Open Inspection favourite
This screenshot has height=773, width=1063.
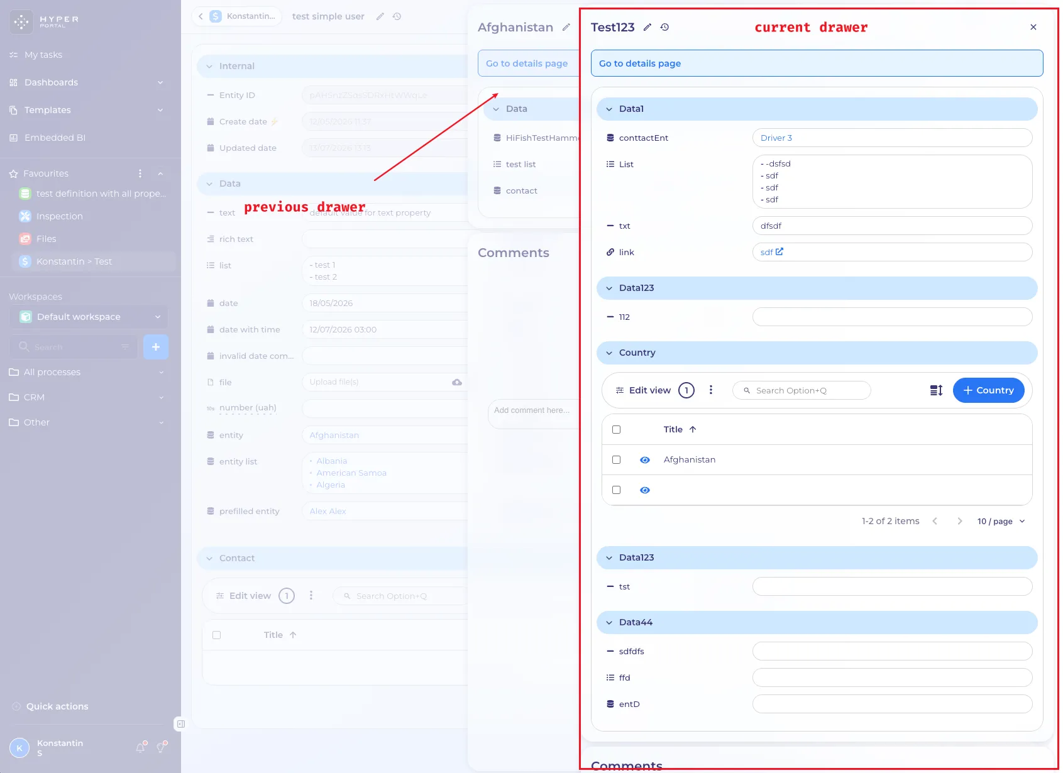[60, 216]
